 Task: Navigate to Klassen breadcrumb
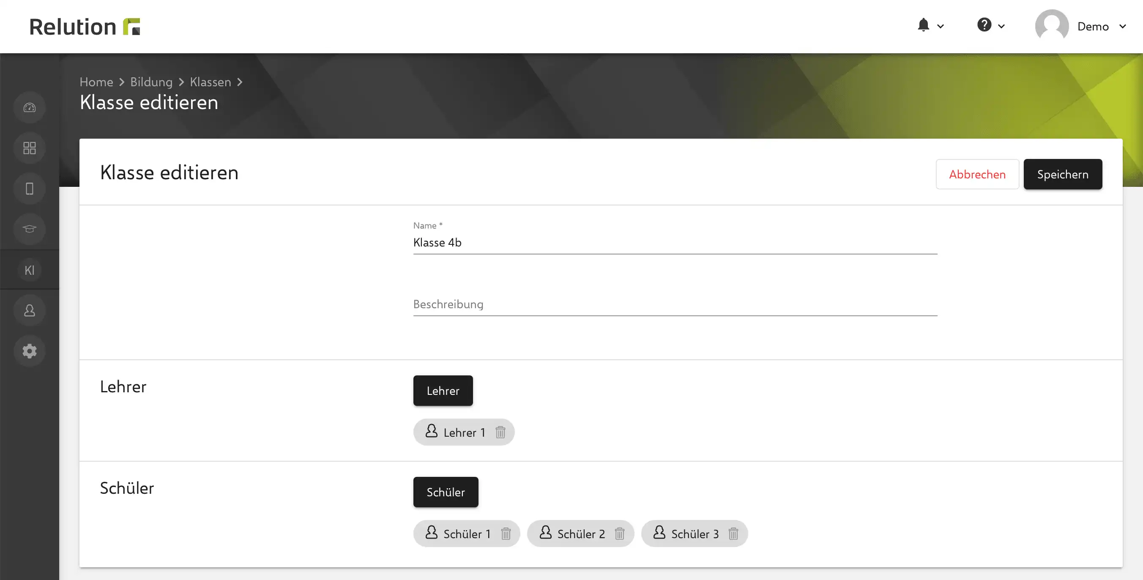pos(211,82)
